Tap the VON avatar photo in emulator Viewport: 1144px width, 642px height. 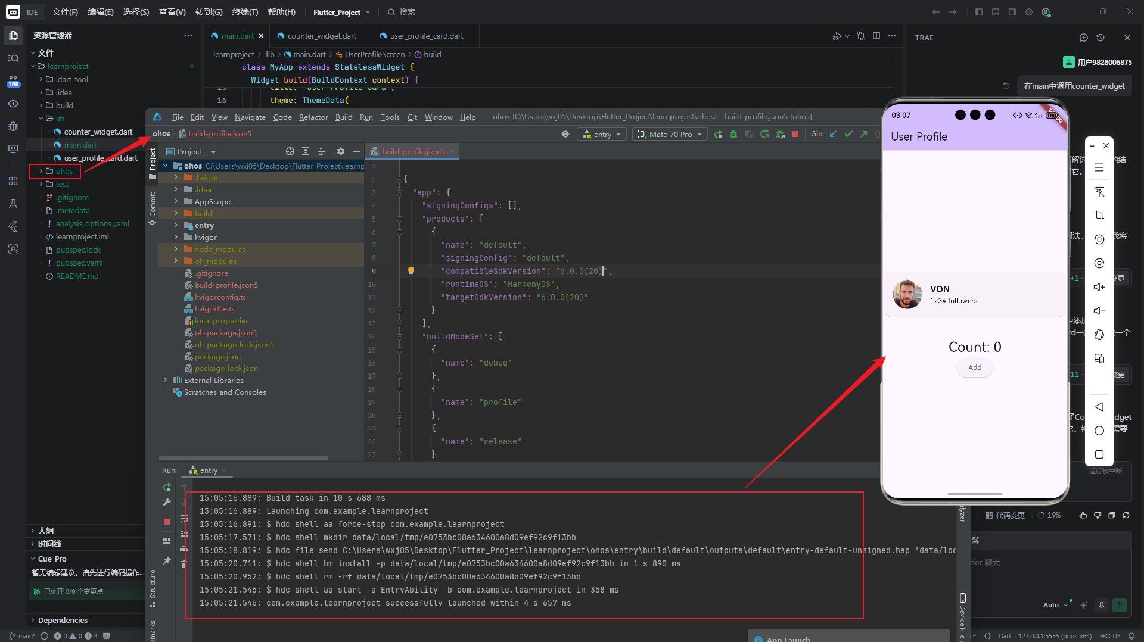pos(907,294)
